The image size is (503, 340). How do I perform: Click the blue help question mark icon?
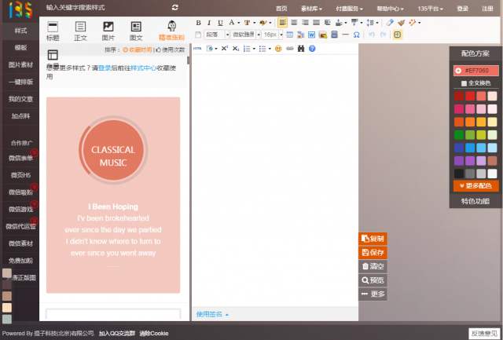tap(312, 49)
